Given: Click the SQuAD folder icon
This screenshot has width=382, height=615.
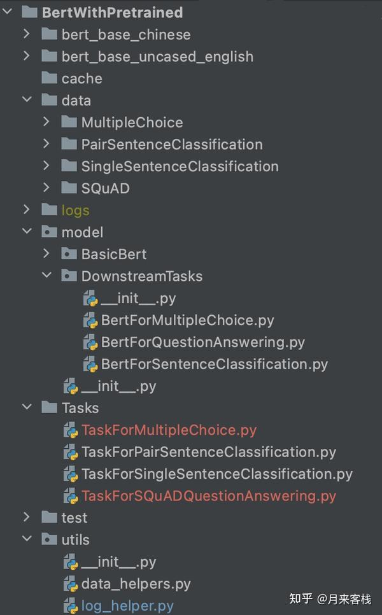Looking at the screenshot, I should point(69,188).
